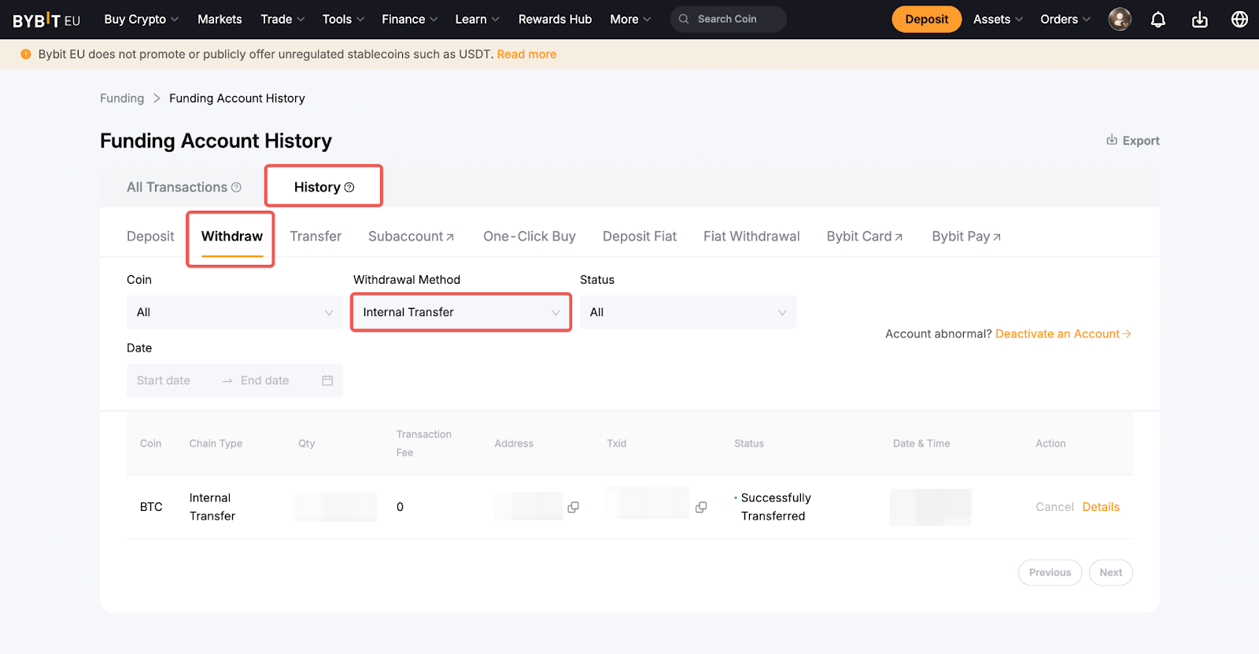Screen dimensions: 1259x654
Task: Click the orange Deposit button
Action: pyautogui.click(x=926, y=20)
